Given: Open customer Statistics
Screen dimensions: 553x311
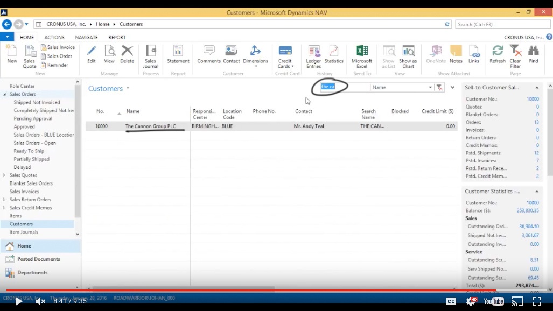Looking at the screenshot, I should [334, 54].
